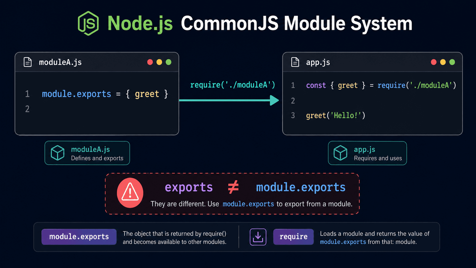The image size is (476, 268).
Task: Click the red dot in moduleA.js window
Action: point(150,62)
